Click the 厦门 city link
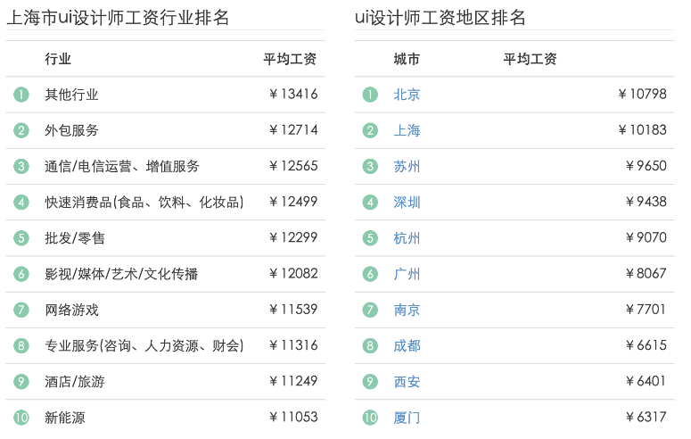This screenshot has height=439, width=691. pos(407,418)
